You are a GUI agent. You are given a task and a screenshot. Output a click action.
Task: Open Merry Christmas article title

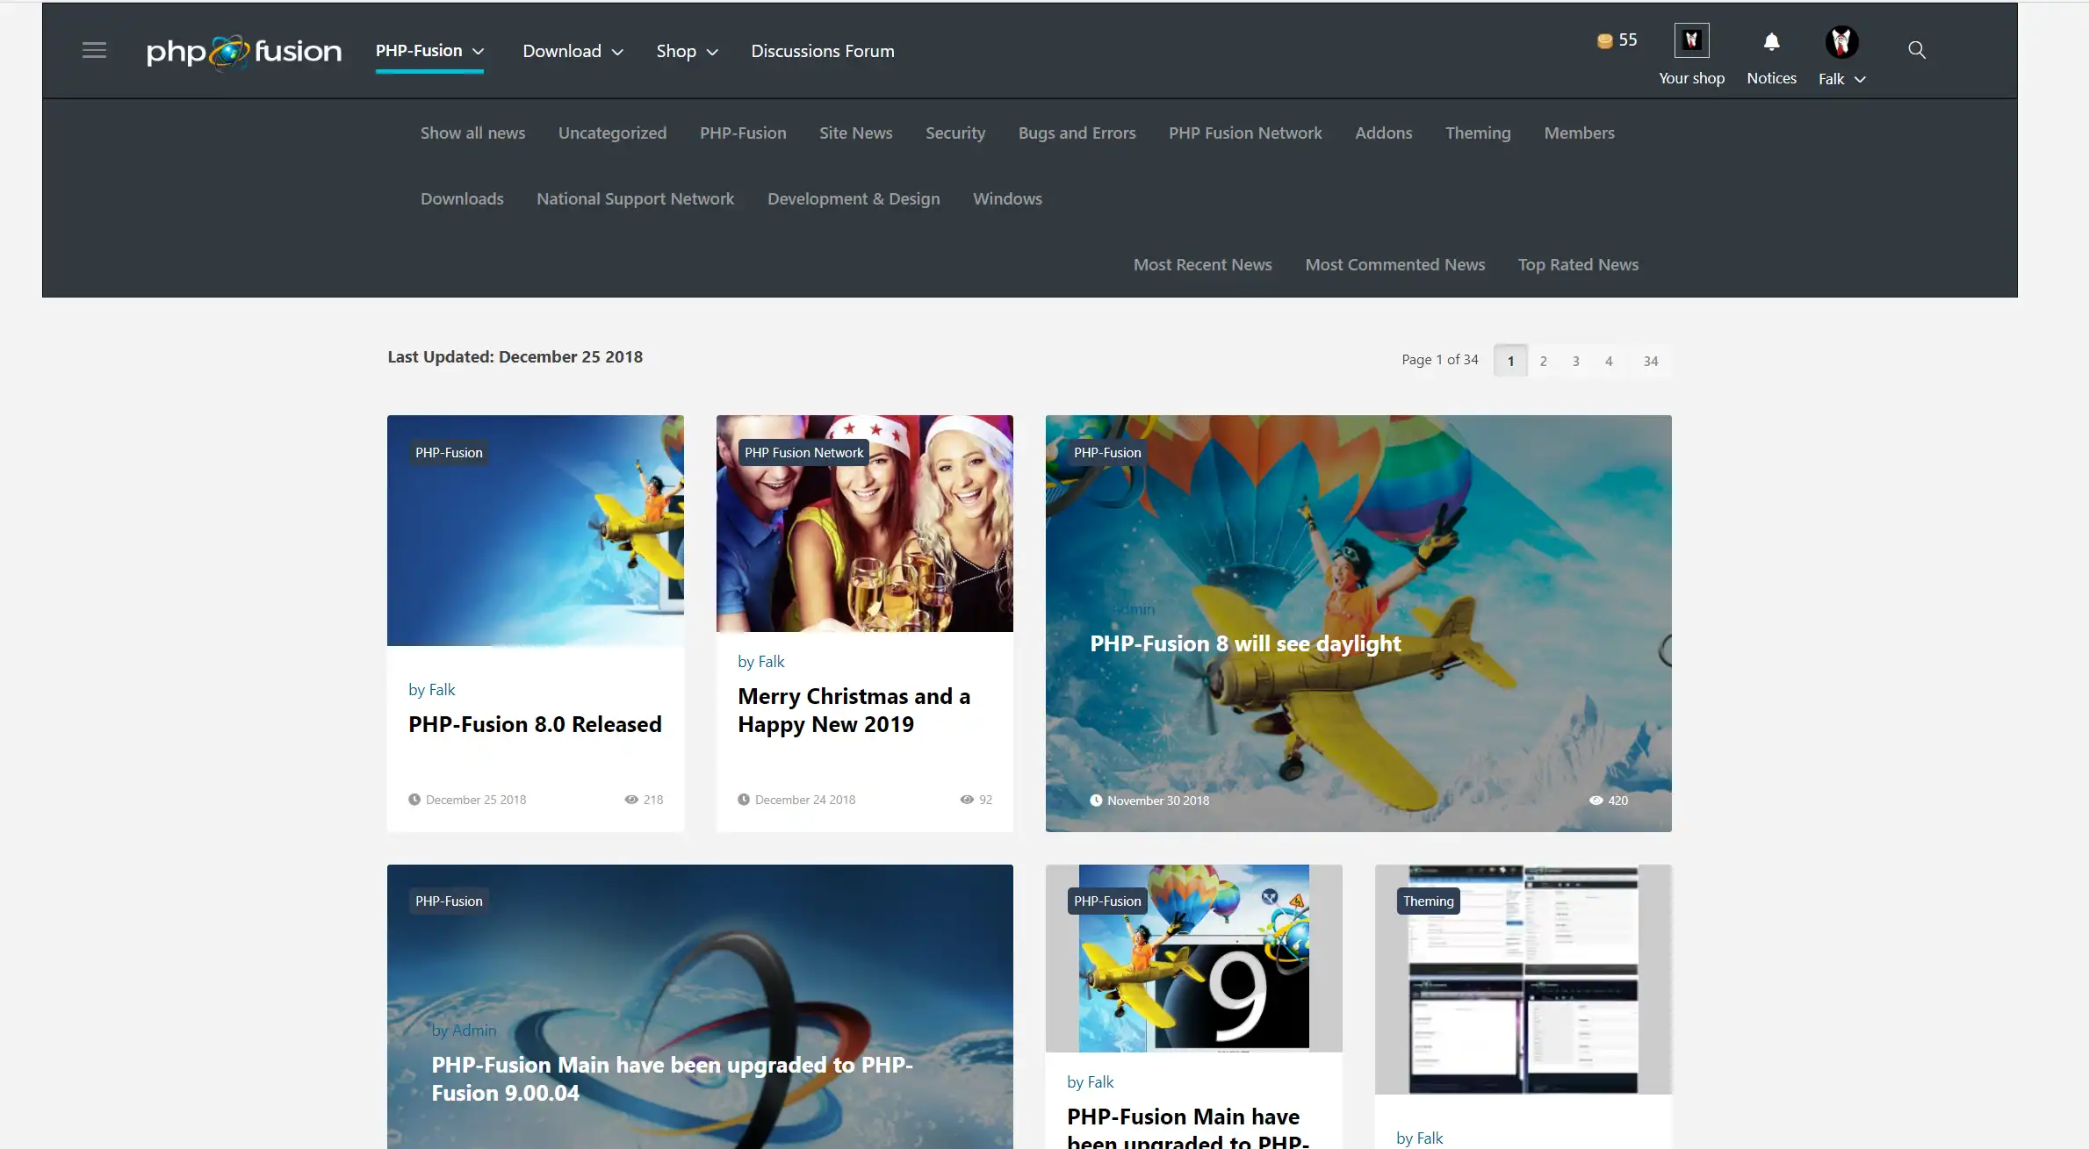click(853, 710)
